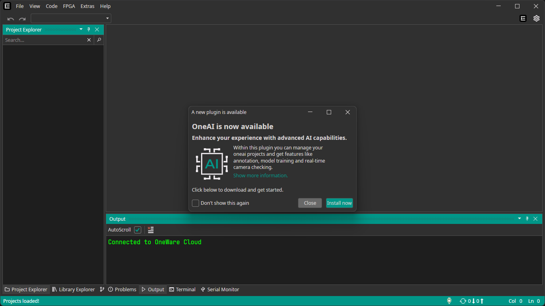Click the redo arrow in toolbar
The image size is (545, 306).
point(22,19)
